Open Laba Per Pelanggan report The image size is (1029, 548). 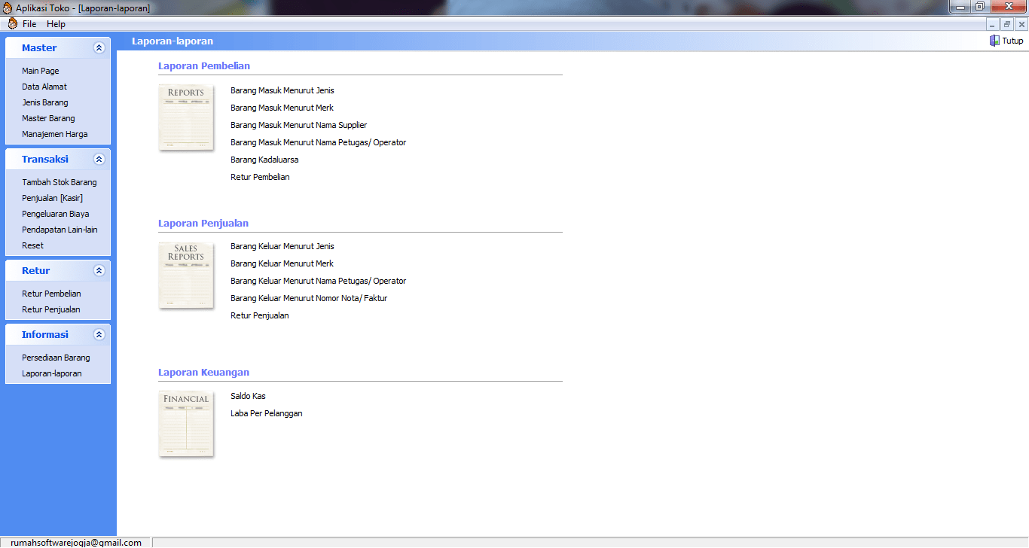click(x=266, y=414)
